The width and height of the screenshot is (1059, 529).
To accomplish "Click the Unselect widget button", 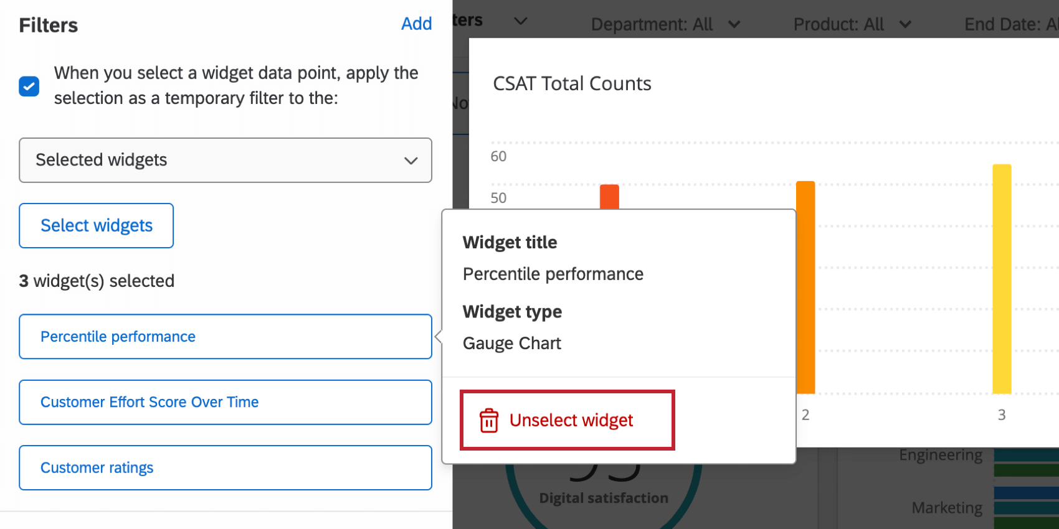I will tap(566, 419).
